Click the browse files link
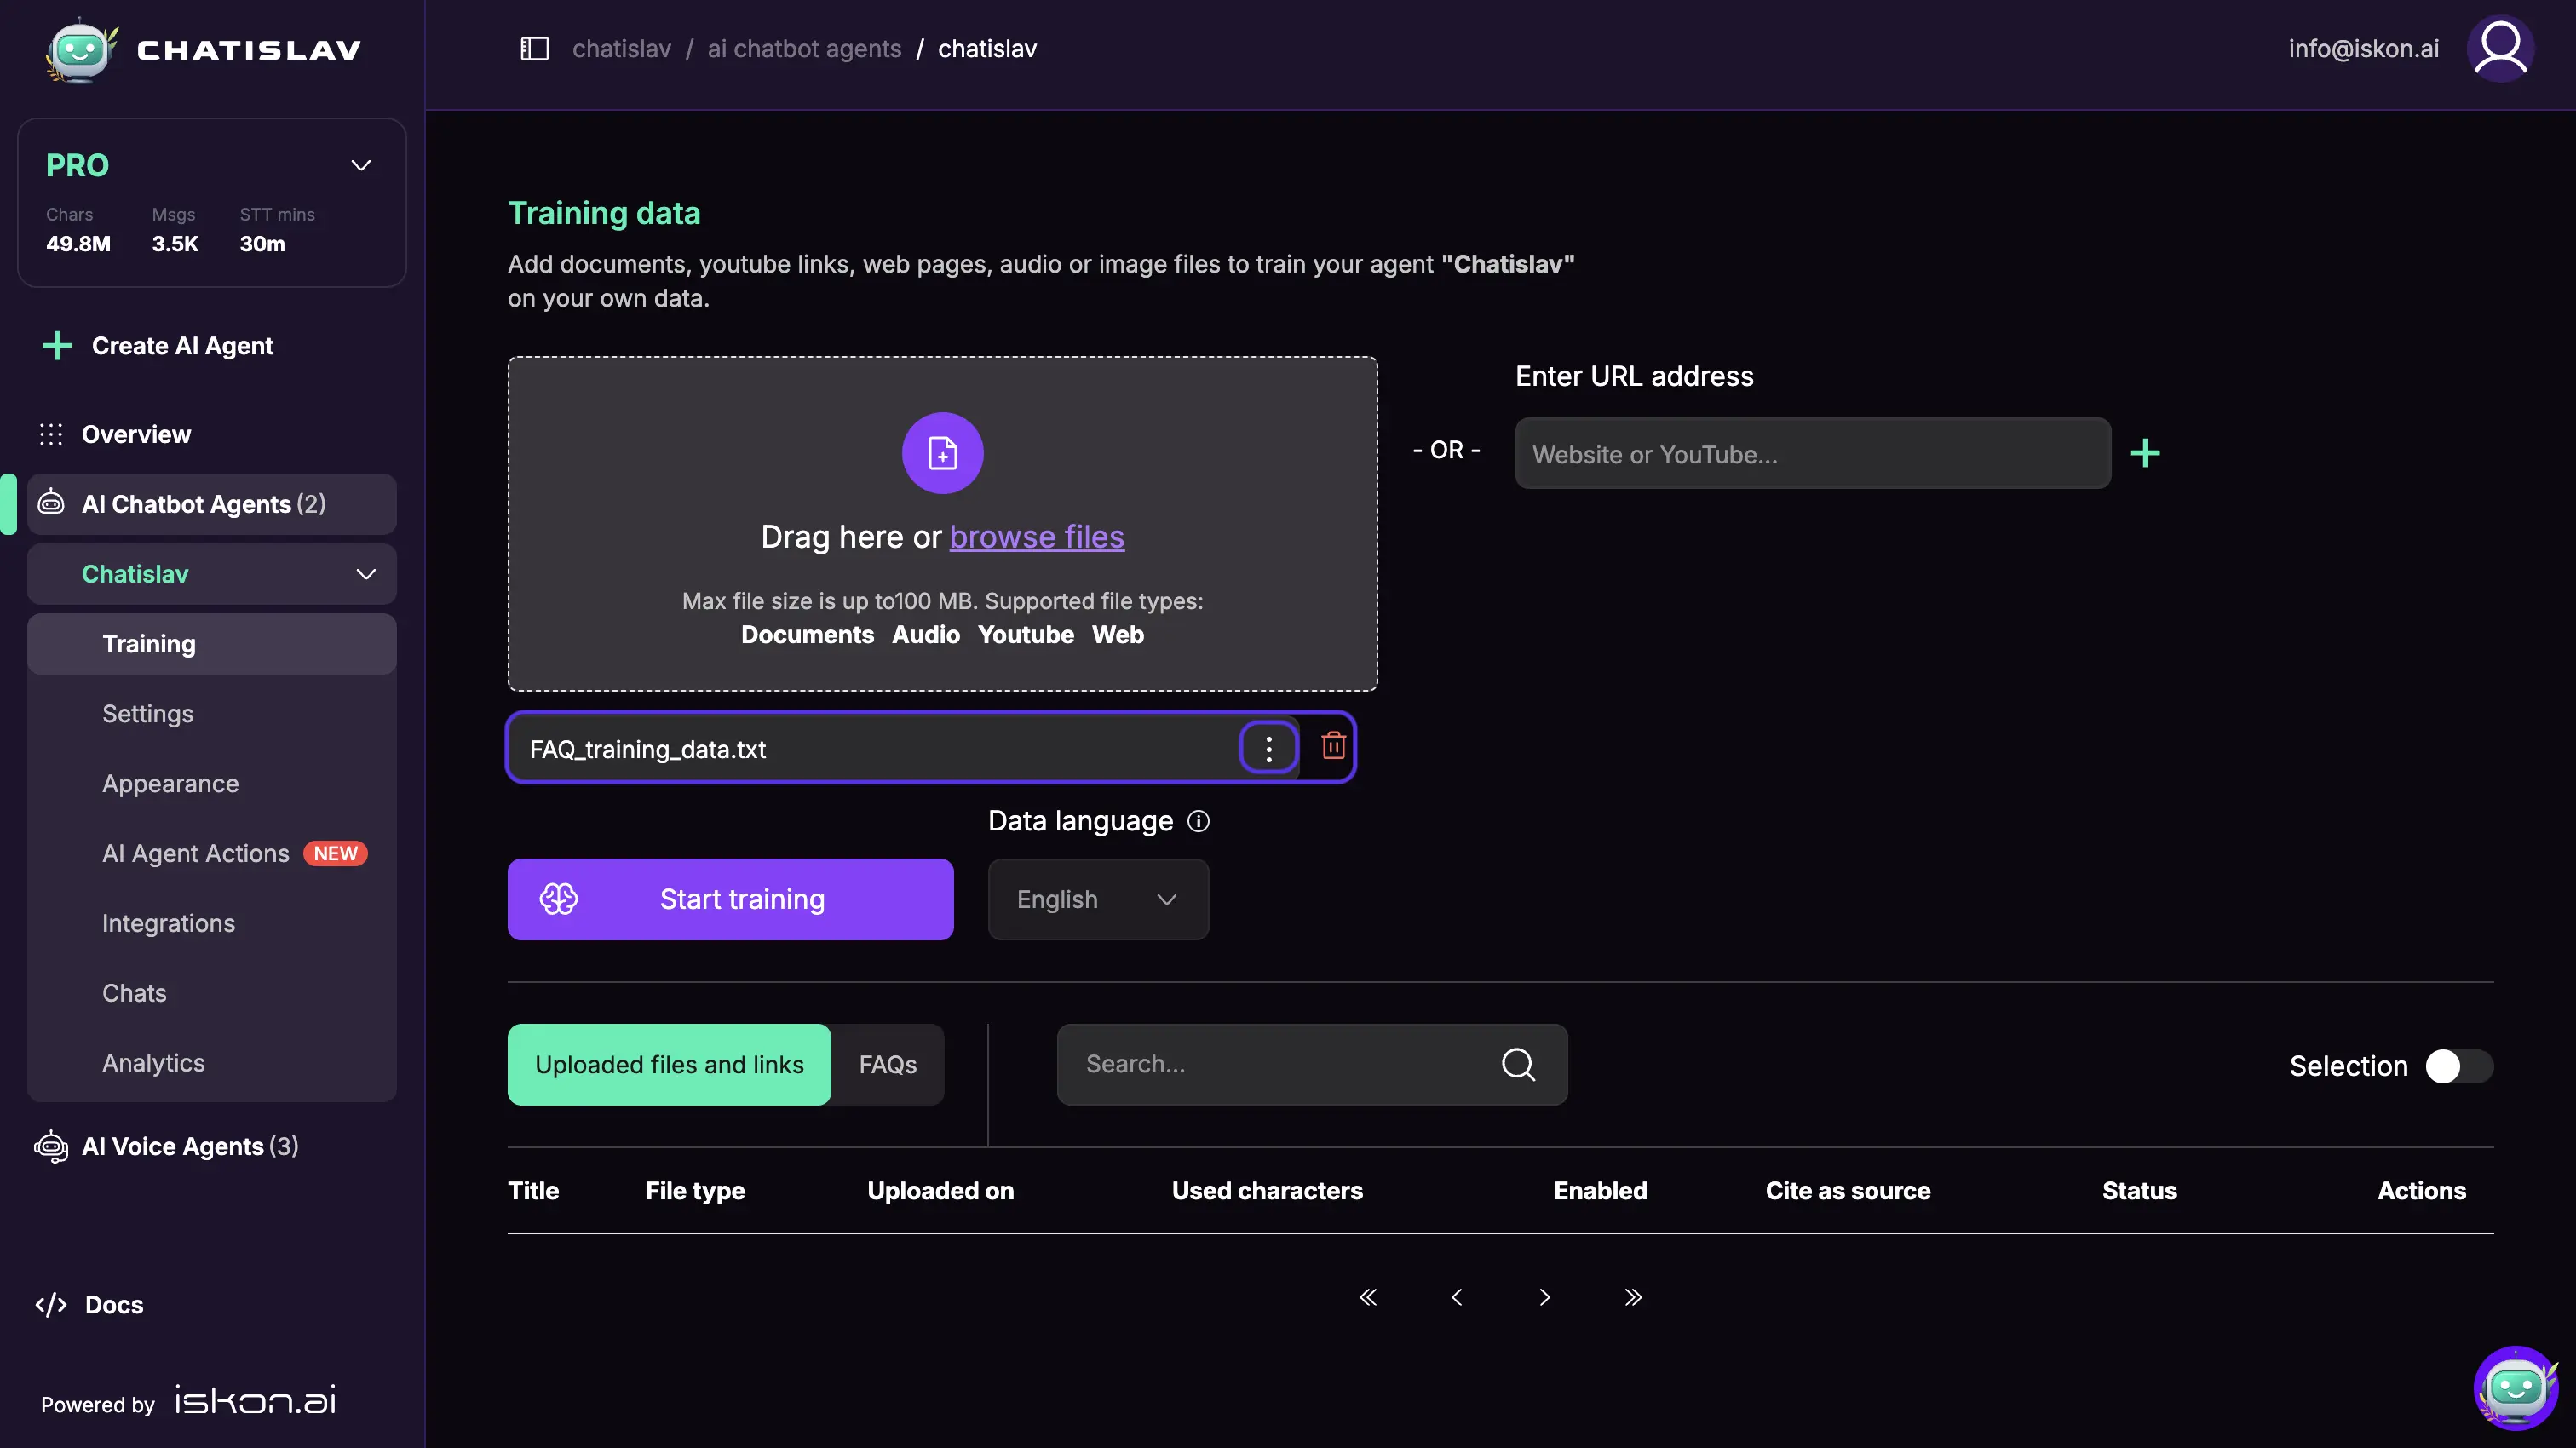 coord(1036,537)
